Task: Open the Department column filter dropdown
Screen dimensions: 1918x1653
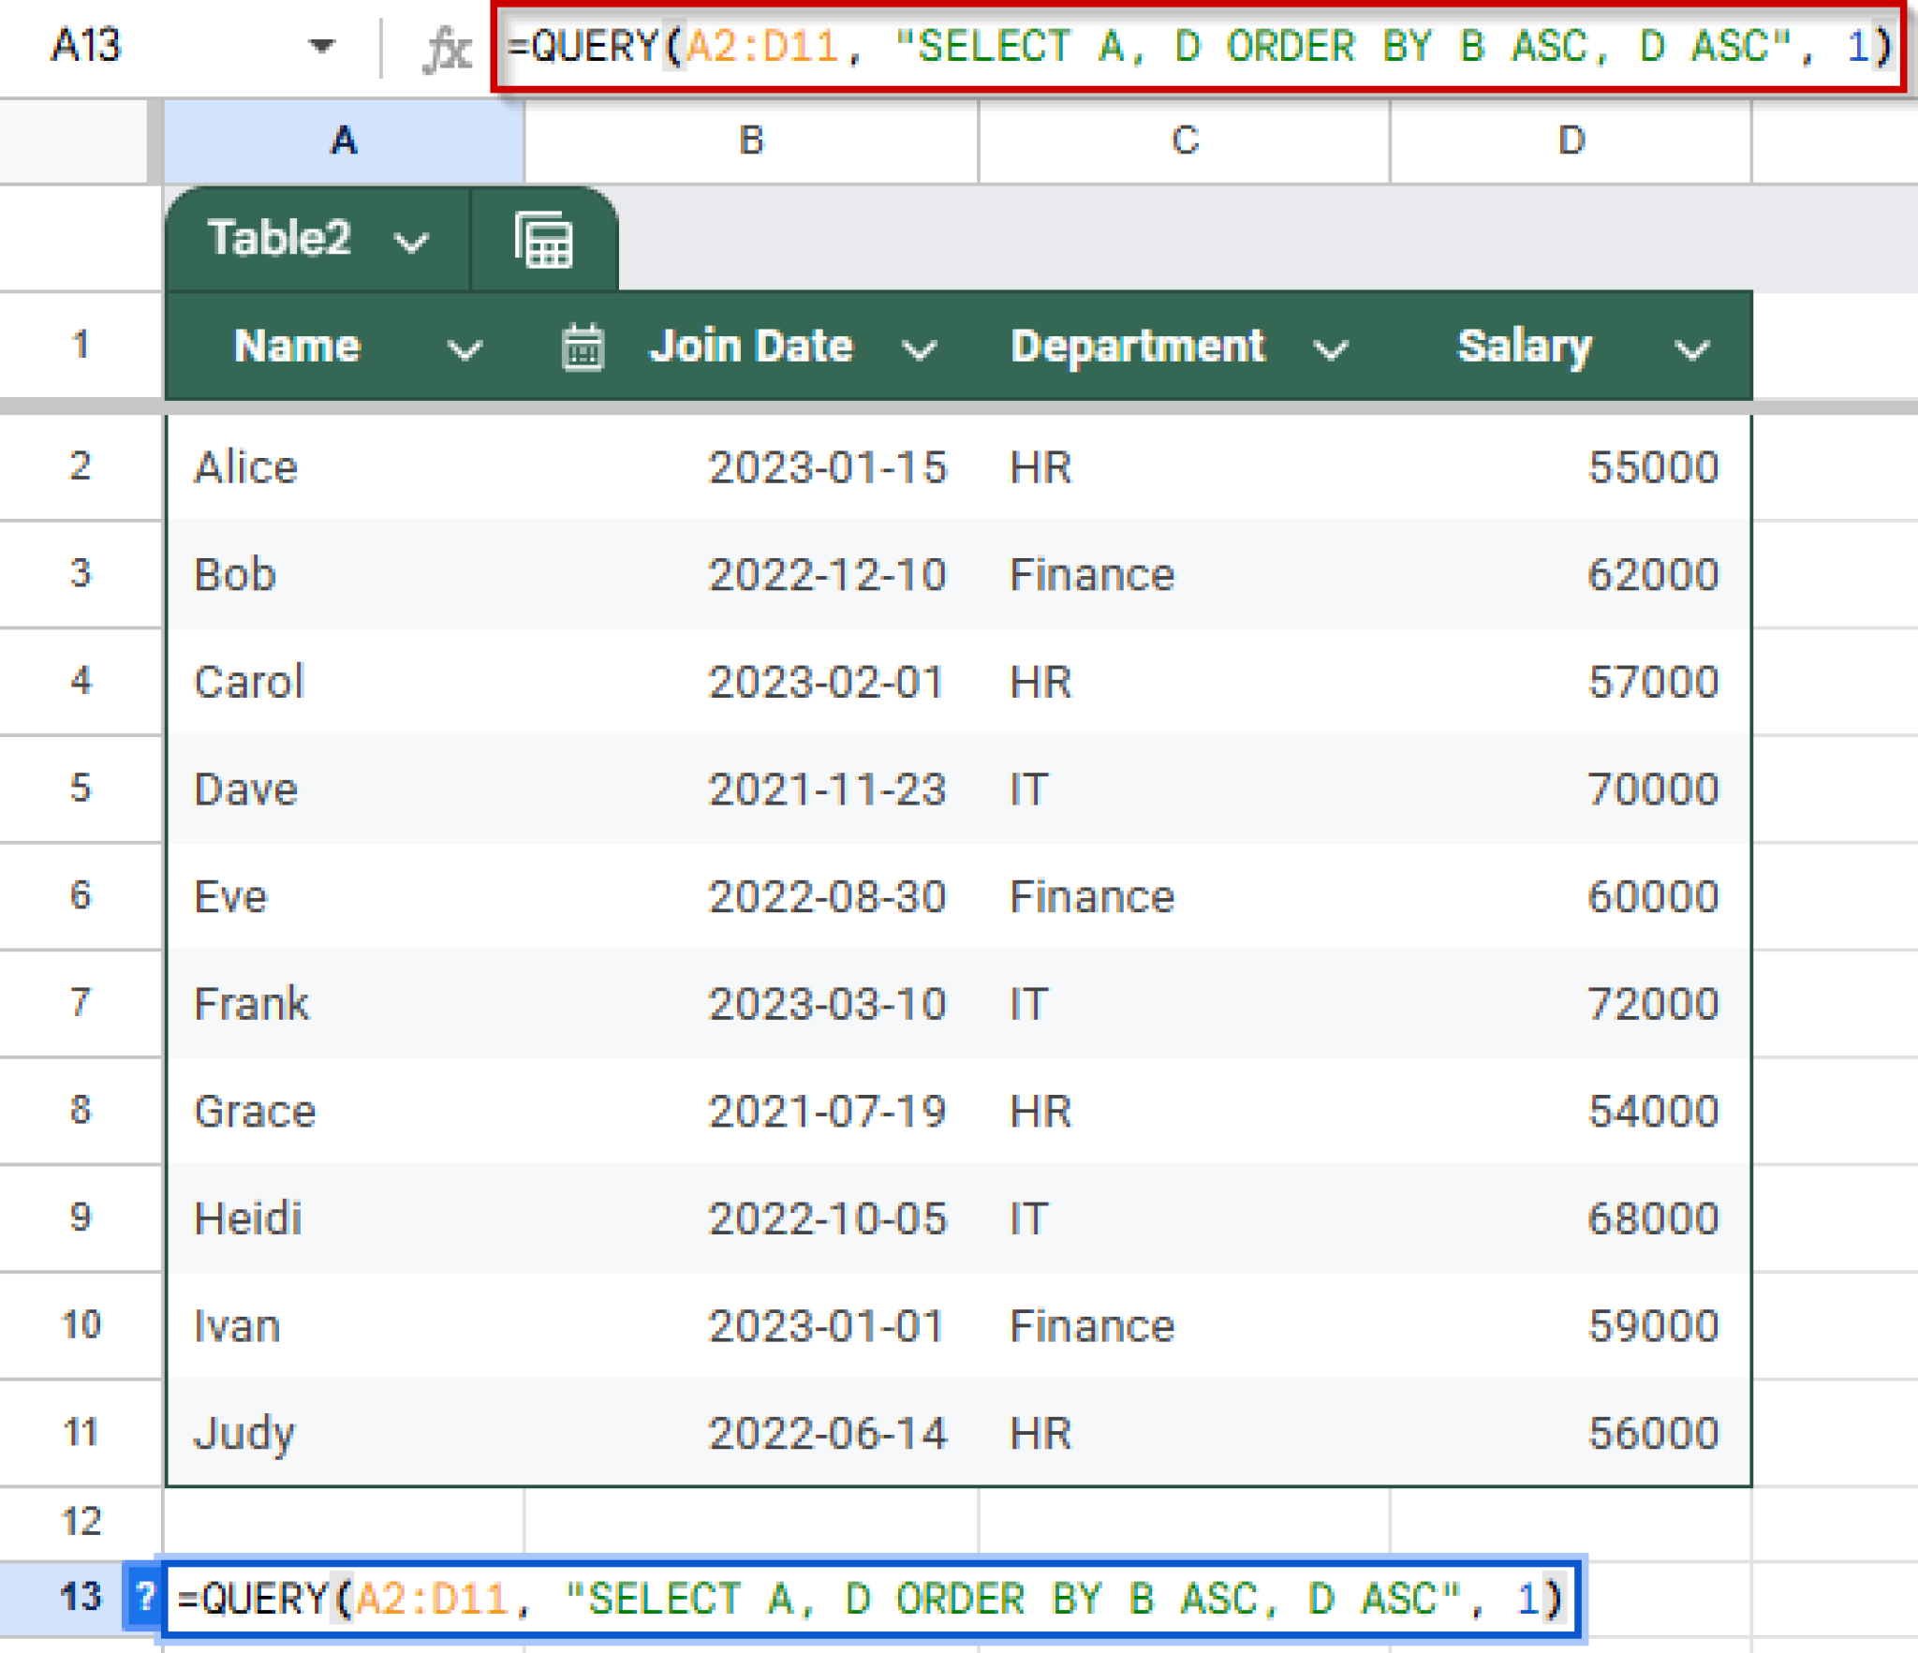Action: [x=1331, y=349]
